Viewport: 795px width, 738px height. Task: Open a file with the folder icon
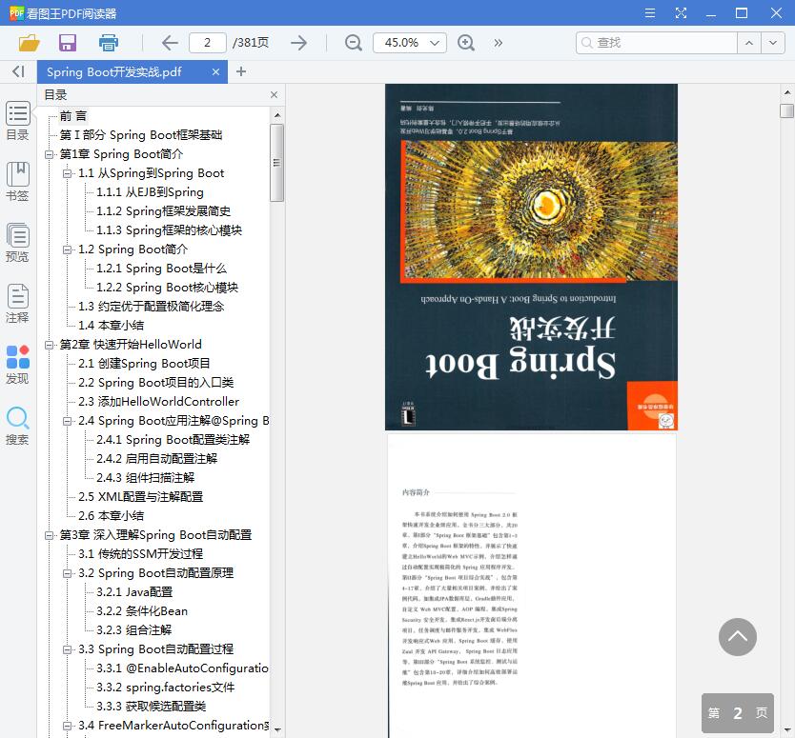pyautogui.click(x=29, y=43)
